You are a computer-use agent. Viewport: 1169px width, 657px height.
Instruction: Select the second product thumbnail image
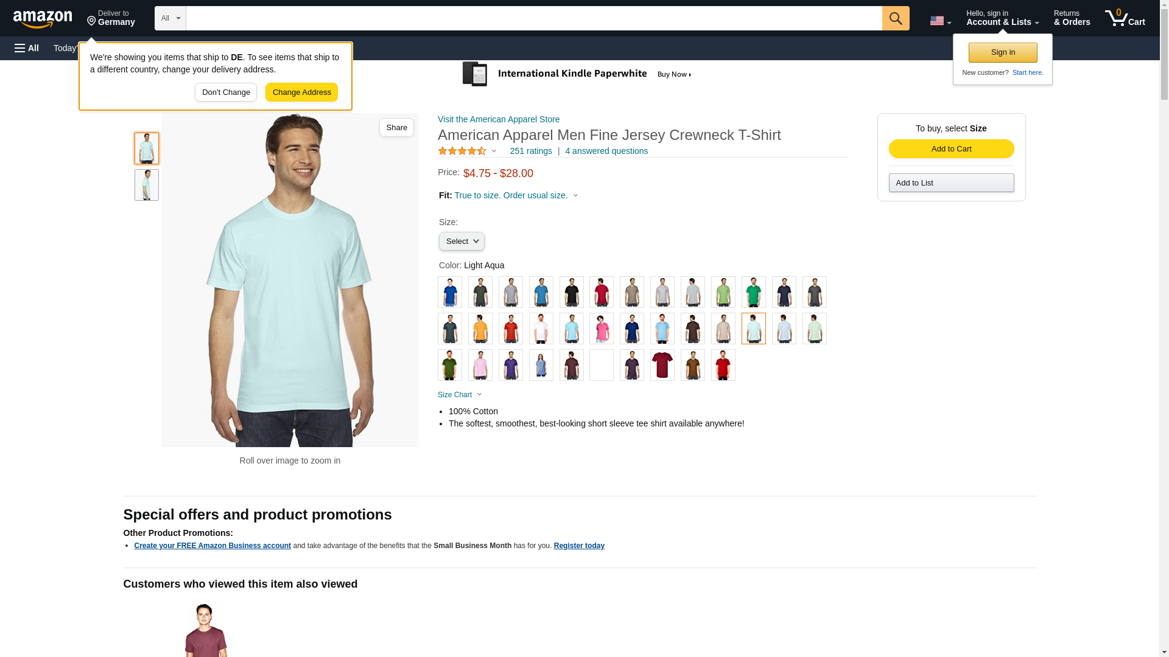147,185
